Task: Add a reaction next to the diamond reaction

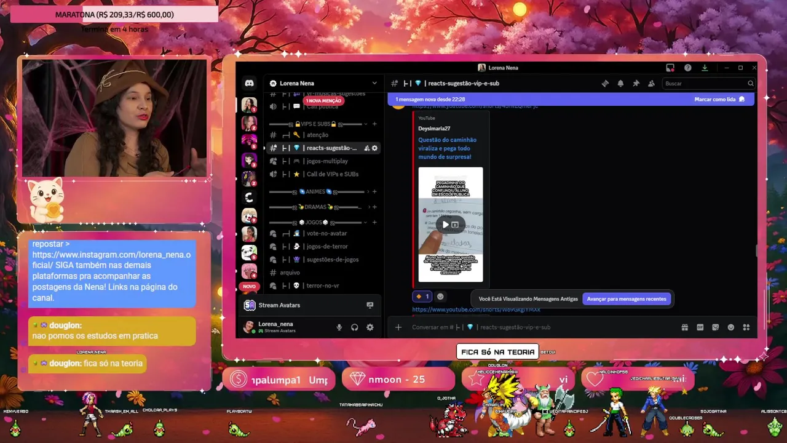Action: (x=440, y=297)
